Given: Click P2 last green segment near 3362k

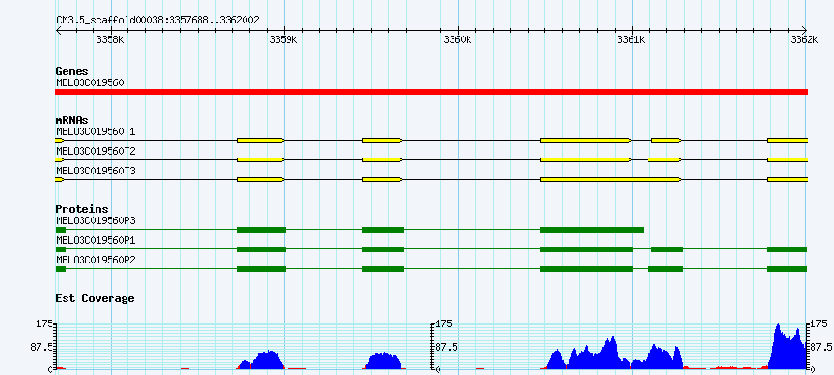Looking at the screenshot, I should click(787, 269).
